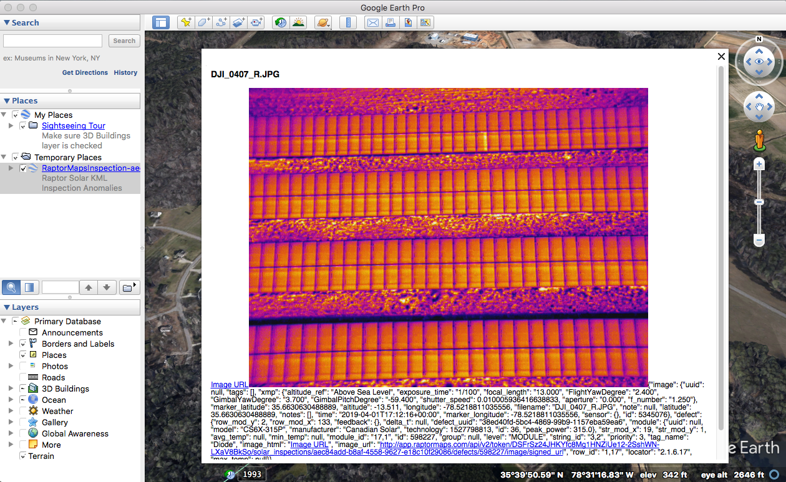The height and width of the screenshot is (482, 786).
Task: Expand the Borders and Labels layer
Action: pyautogui.click(x=11, y=344)
